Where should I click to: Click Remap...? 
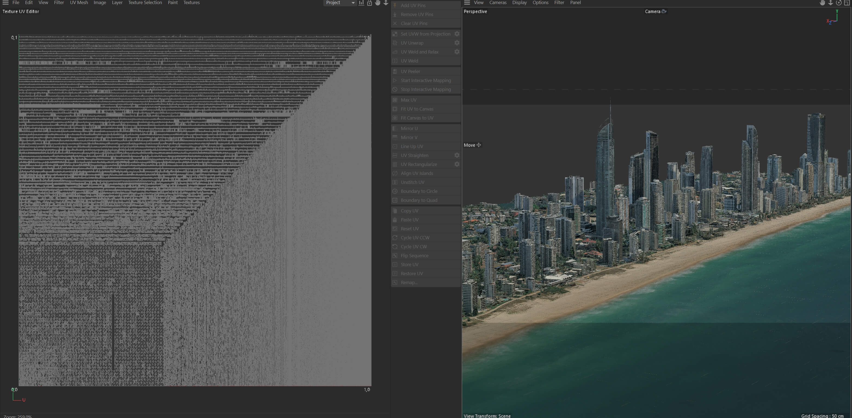426,282
